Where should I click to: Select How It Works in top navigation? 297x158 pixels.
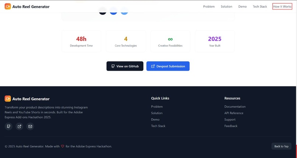282,6
